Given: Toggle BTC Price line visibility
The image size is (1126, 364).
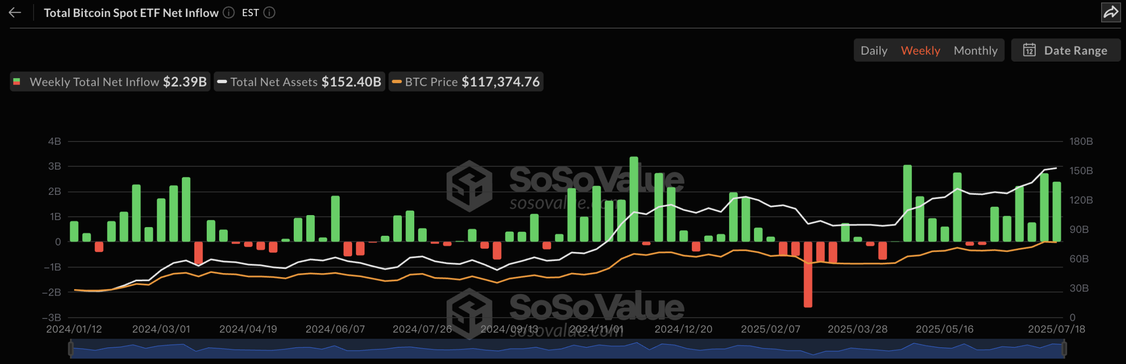Looking at the screenshot, I should tap(466, 82).
